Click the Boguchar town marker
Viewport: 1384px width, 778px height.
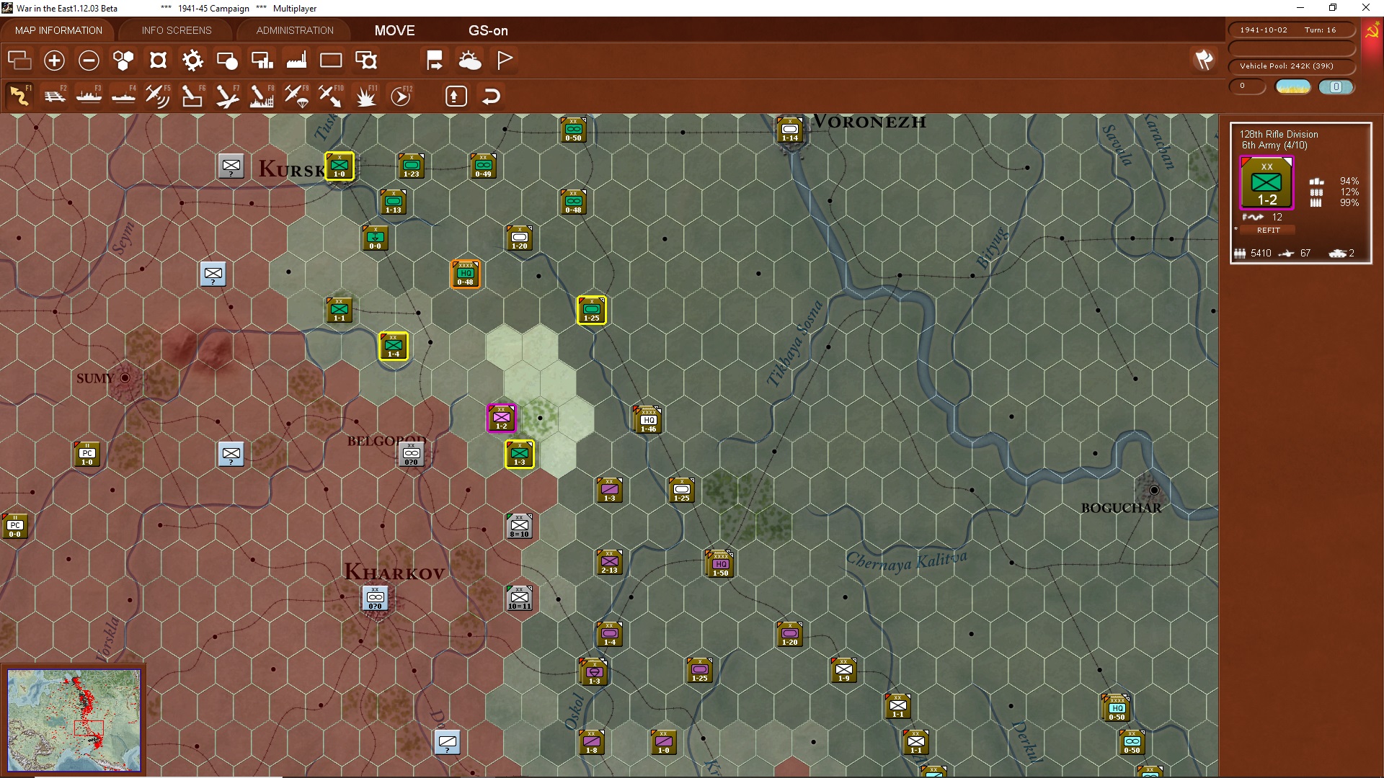pyautogui.click(x=1154, y=490)
